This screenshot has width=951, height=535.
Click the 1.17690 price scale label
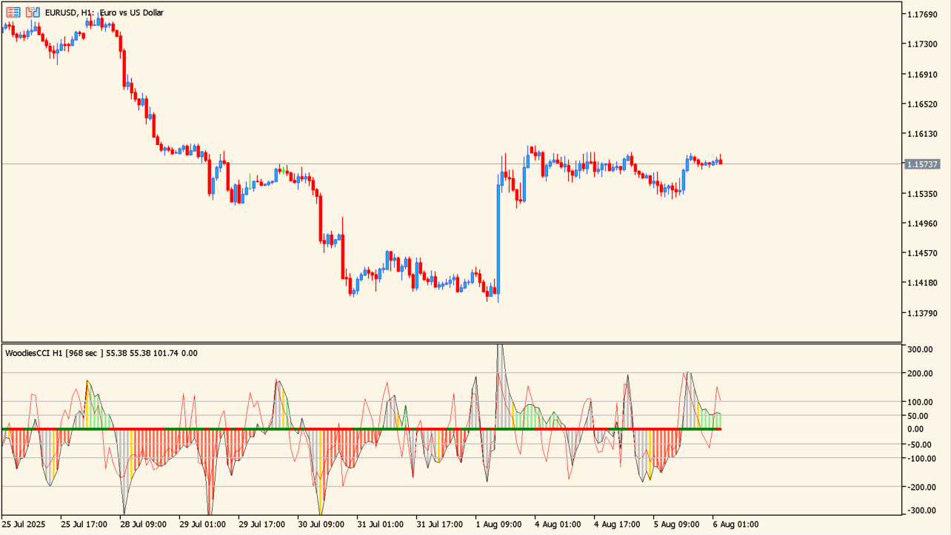[922, 15]
